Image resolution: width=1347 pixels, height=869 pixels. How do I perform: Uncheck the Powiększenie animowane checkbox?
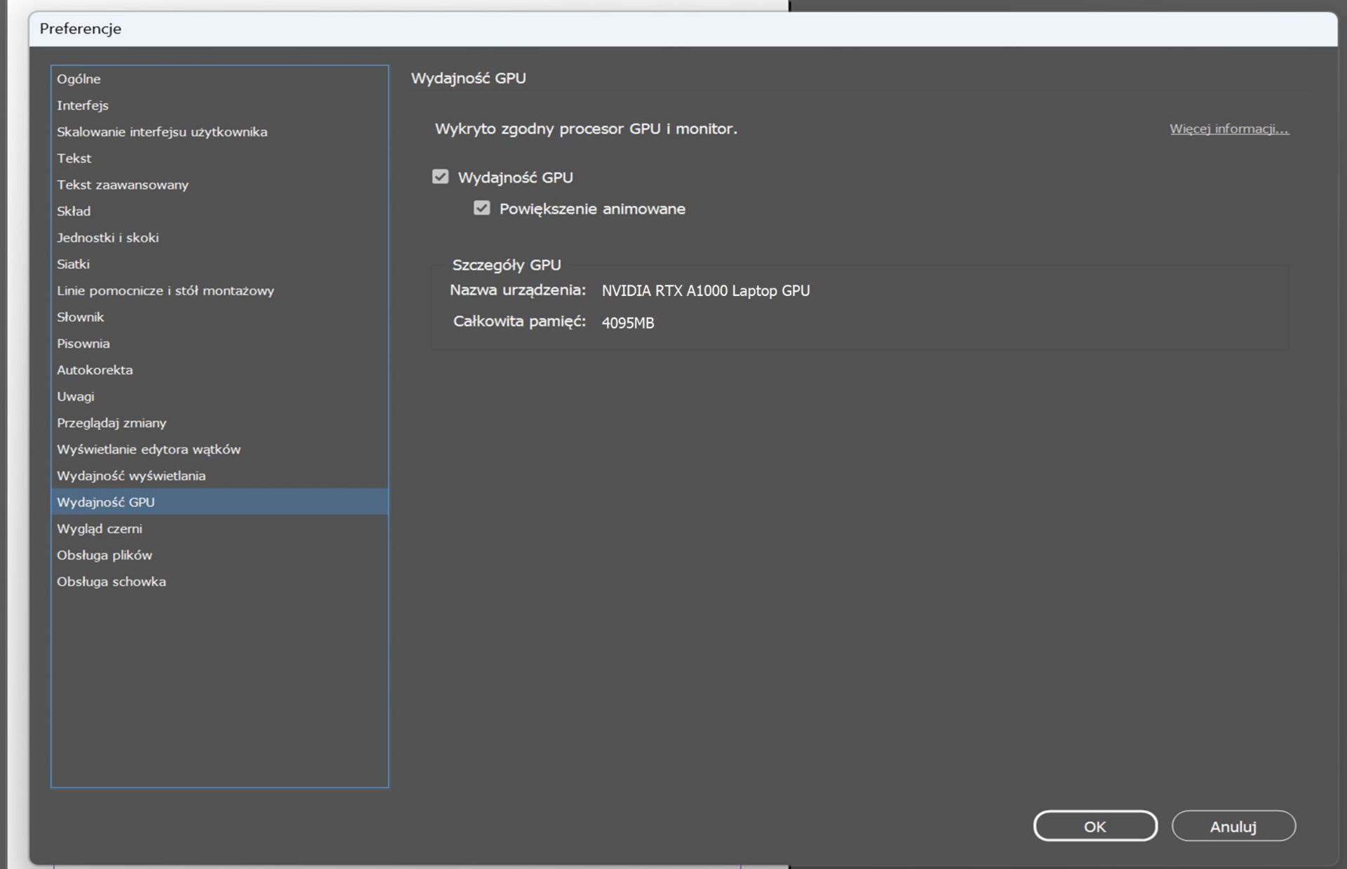pos(481,208)
